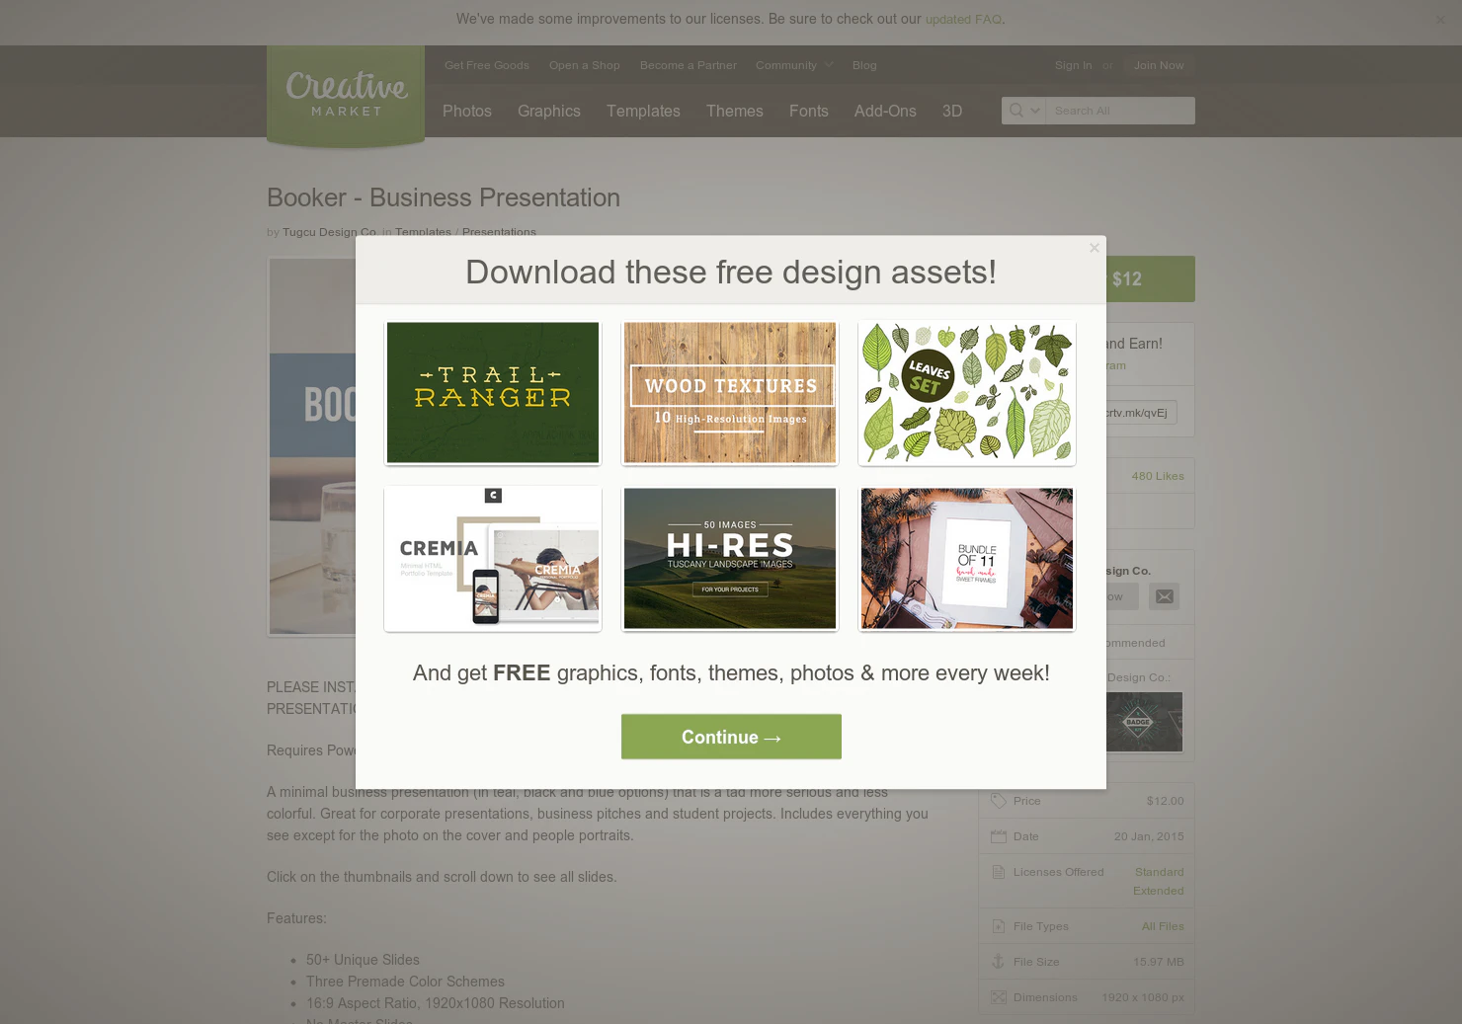
Task: Click the price tag icon
Action: click(x=999, y=801)
